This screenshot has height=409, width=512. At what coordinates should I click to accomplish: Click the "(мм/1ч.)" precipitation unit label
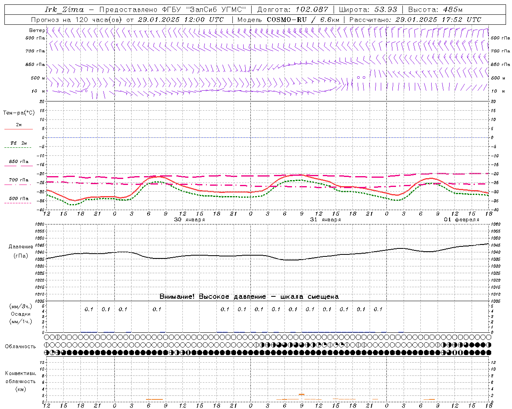(x=21, y=322)
